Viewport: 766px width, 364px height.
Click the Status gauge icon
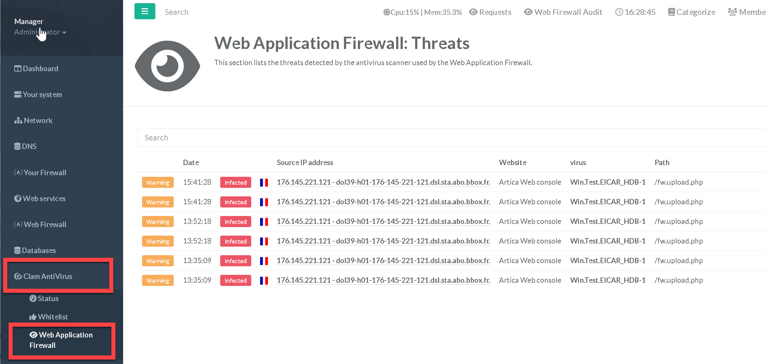33,299
